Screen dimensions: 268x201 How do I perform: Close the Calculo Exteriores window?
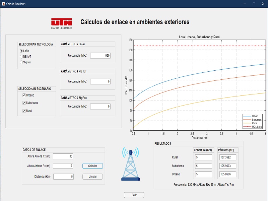pyautogui.click(x=263, y=4)
